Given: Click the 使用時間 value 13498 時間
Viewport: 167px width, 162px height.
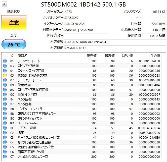Looking at the screenshot, I should (154, 36).
